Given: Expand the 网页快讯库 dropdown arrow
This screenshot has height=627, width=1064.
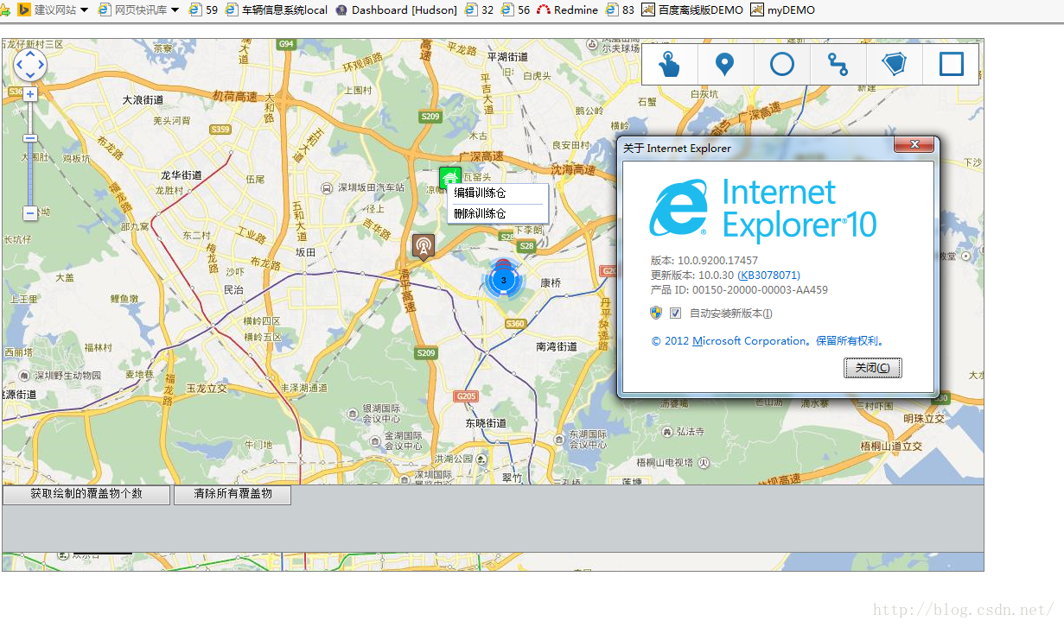Looking at the screenshot, I should [175, 10].
